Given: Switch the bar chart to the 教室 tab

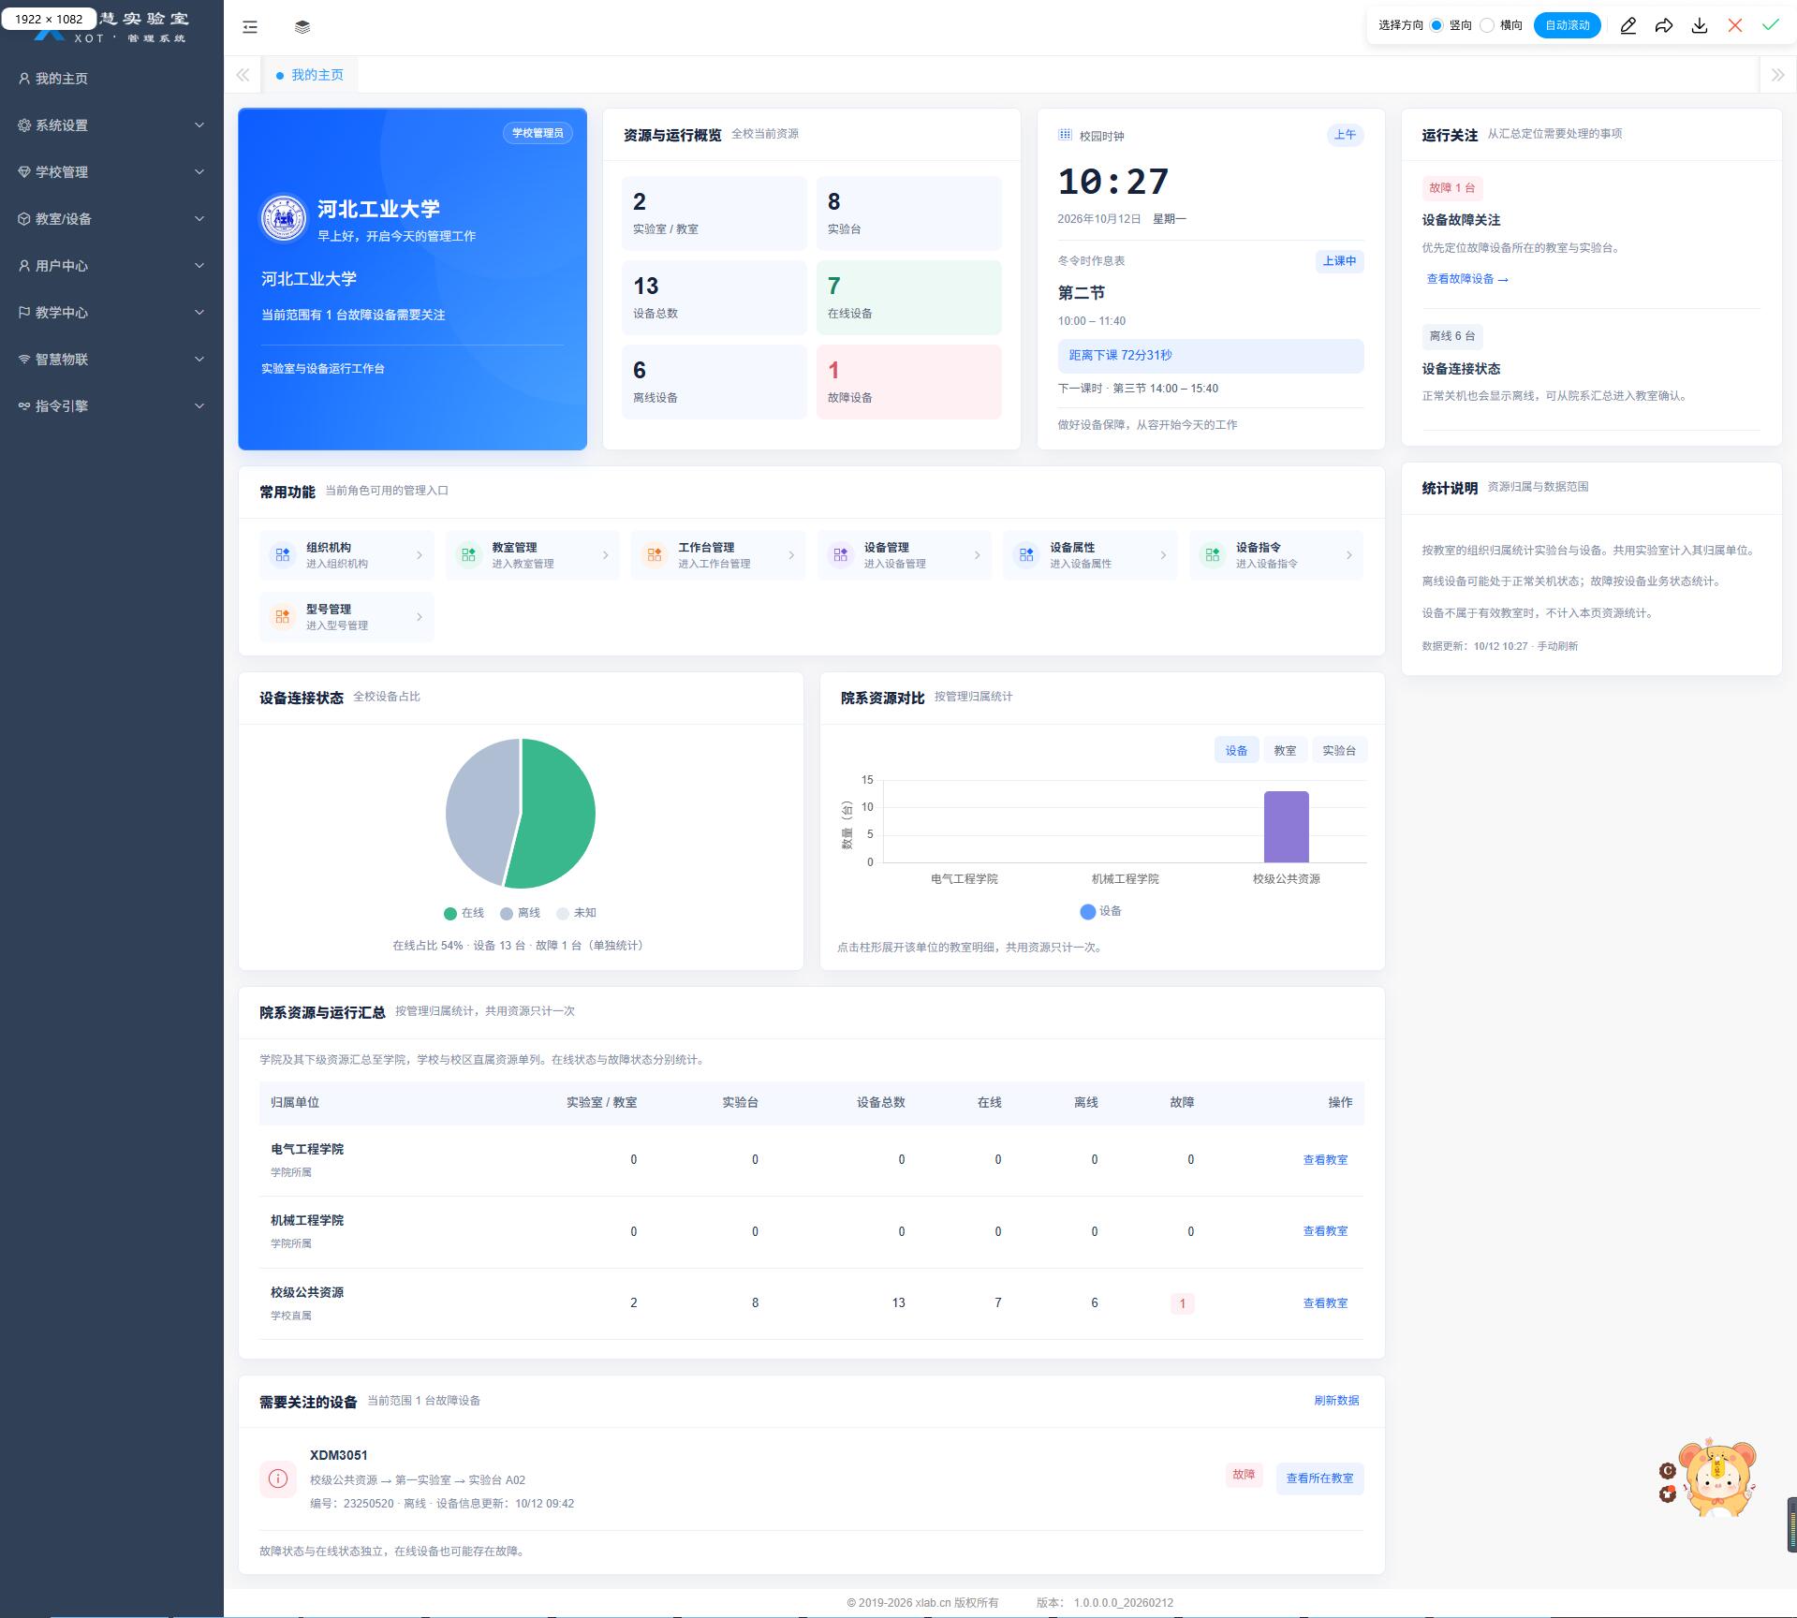Looking at the screenshot, I should [1285, 750].
